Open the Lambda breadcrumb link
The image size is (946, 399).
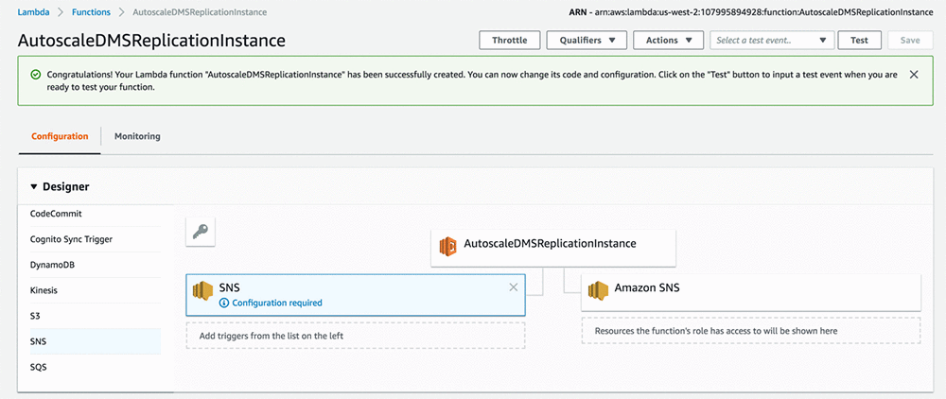33,12
